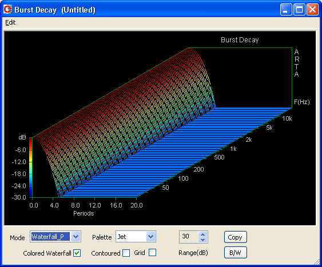Enable the Grid checkbox

tap(152, 253)
